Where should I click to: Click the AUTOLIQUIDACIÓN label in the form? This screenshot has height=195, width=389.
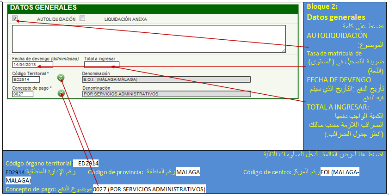pos(56,19)
